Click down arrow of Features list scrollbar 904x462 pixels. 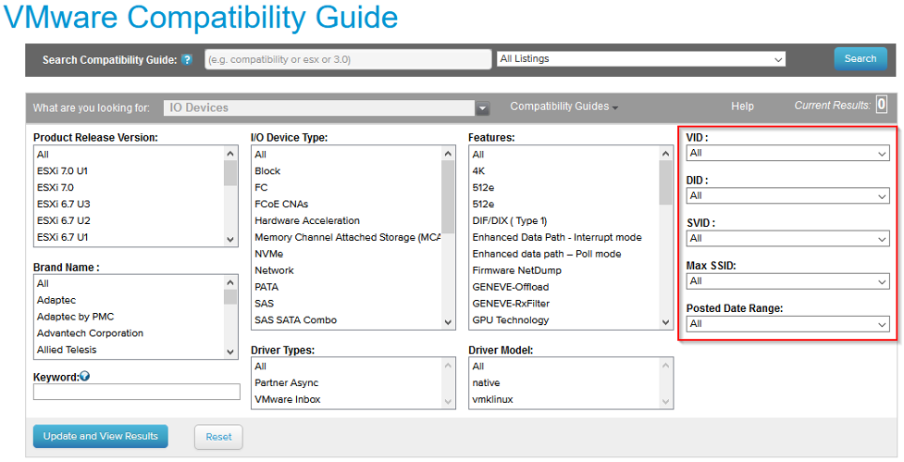point(666,322)
